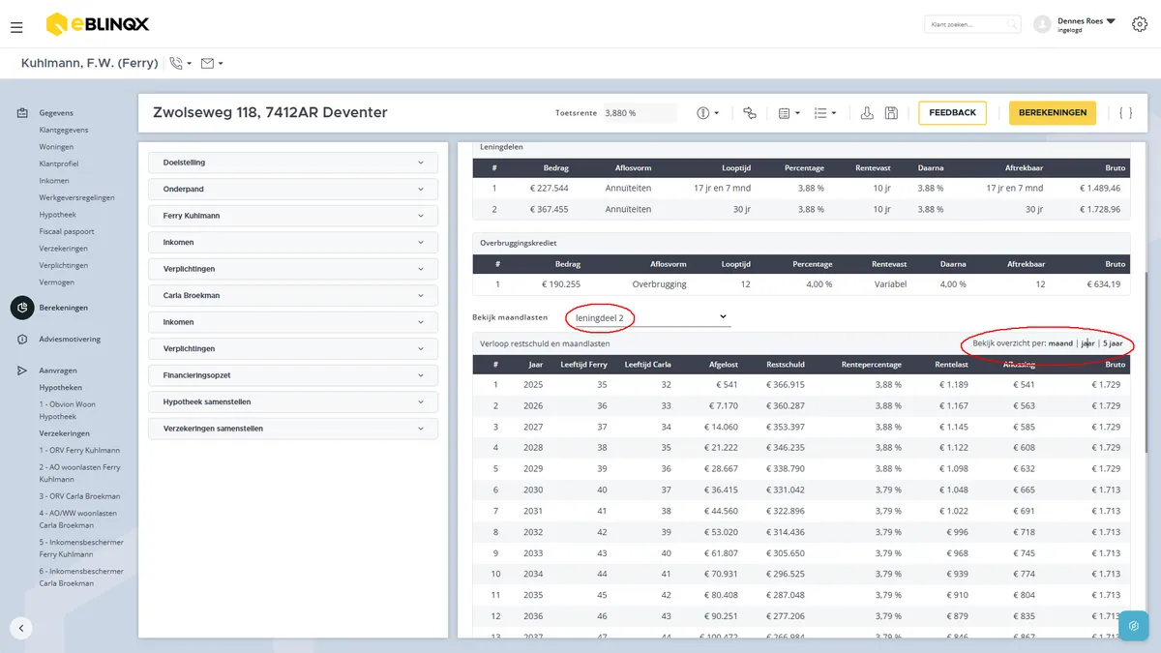The image size is (1161, 653).
Task: Click the Gegevens clipboard icon in sidebar
Action: [21, 113]
